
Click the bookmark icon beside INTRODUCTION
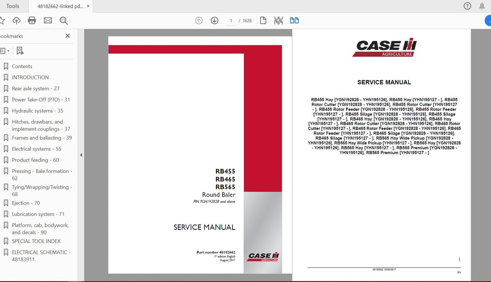click(6, 77)
